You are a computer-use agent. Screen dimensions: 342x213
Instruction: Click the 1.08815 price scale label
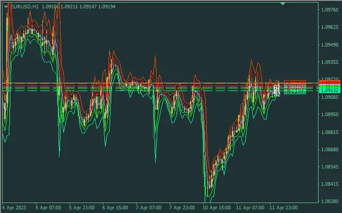point(329,132)
